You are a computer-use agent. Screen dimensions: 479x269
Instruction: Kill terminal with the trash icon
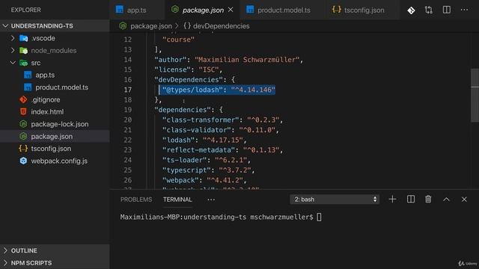pyautogui.click(x=428, y=200)
